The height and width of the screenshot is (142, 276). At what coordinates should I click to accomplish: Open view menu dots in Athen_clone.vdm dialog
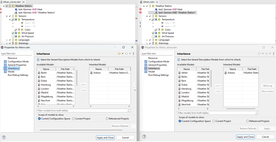273,54
